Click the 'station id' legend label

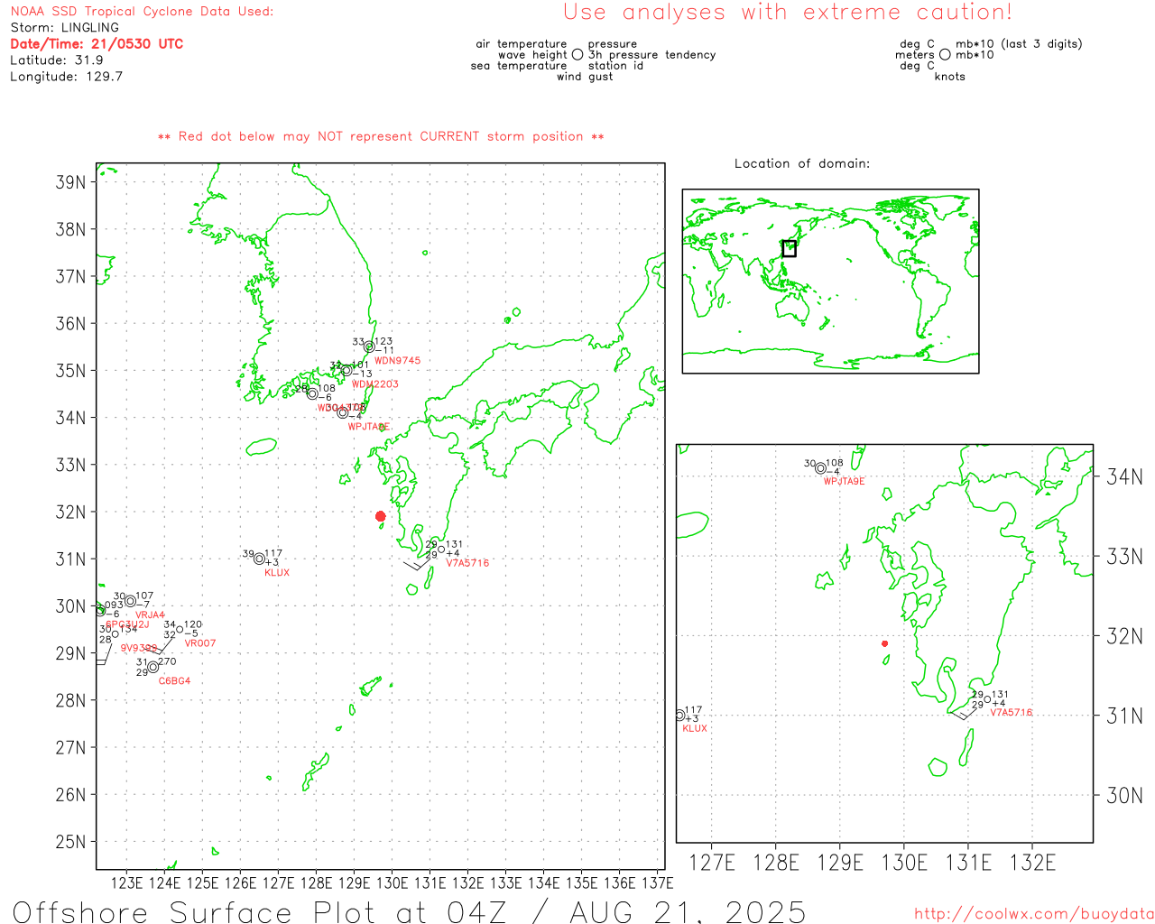615,66
